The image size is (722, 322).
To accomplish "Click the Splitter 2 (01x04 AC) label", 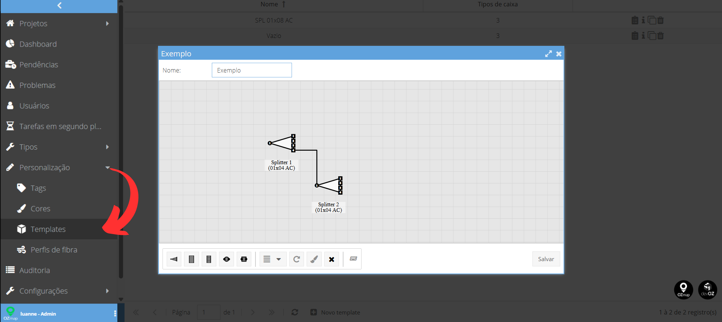I will [328, 207].
